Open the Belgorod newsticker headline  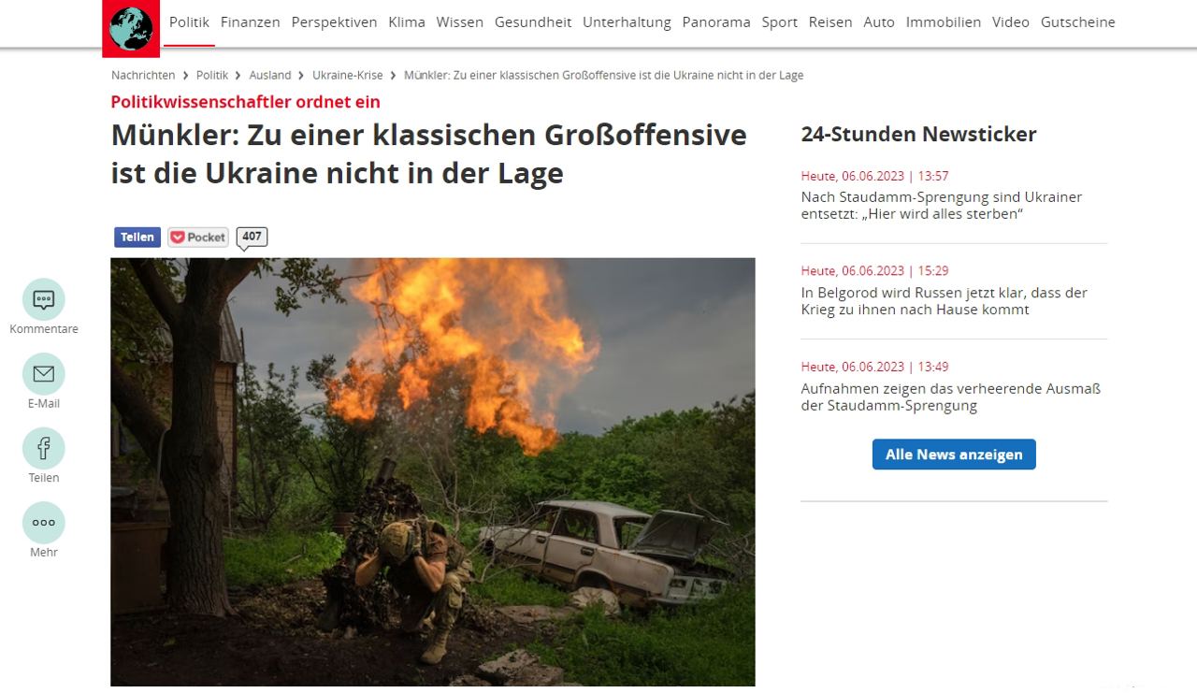pyautogui.click(x=945, y=301)
